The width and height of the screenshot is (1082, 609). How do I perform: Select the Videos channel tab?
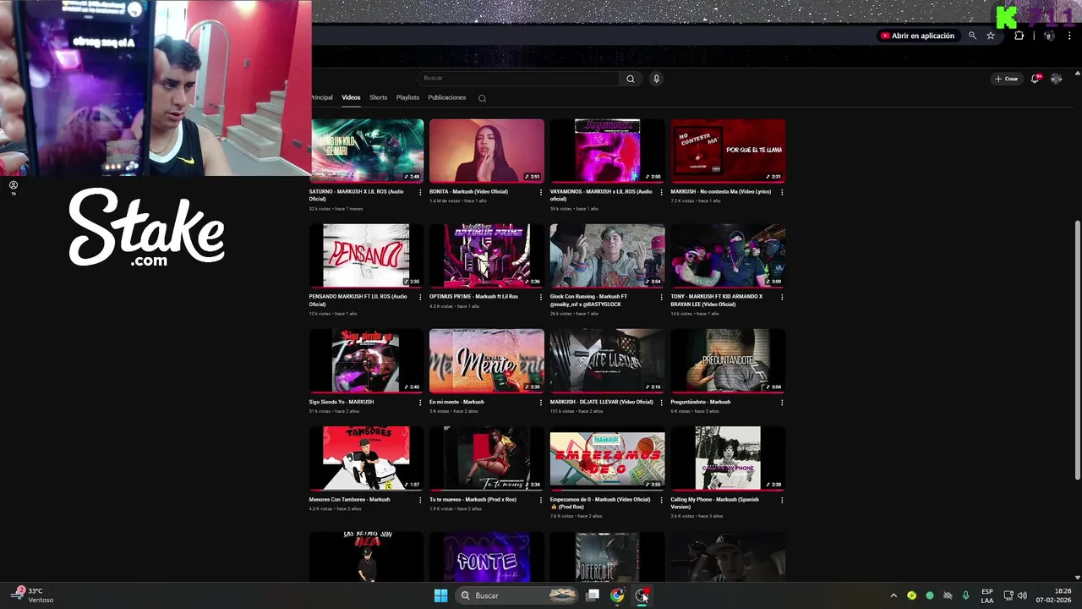coord(351,97)
